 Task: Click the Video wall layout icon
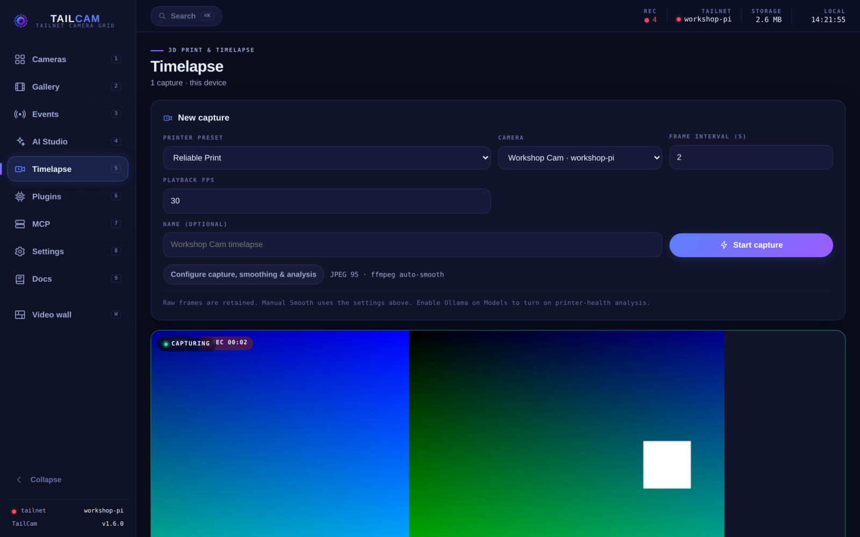coord(20,315)
